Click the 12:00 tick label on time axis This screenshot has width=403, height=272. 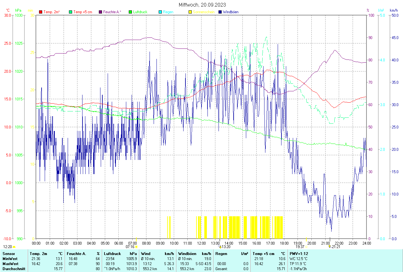[201, 243]
